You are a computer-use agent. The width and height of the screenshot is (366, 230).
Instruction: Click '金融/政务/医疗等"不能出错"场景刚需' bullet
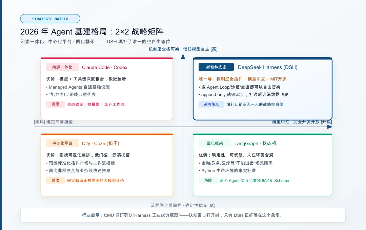tap(236, 163)
